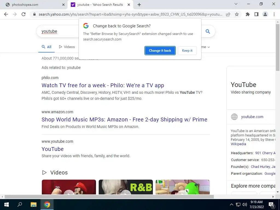The image size is (280, 210).
Task: Click the www.amazon.com ad URL text
Action: pos(57,112)
